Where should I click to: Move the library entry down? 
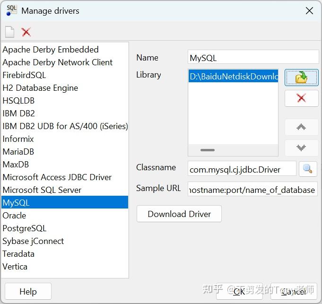pos(301,148)
